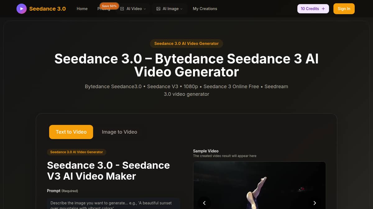Click the Seedance 3.0 AI Video Generator hero badge
The width and height of the screenshot is (373, 209).
[x=186, y=43]
